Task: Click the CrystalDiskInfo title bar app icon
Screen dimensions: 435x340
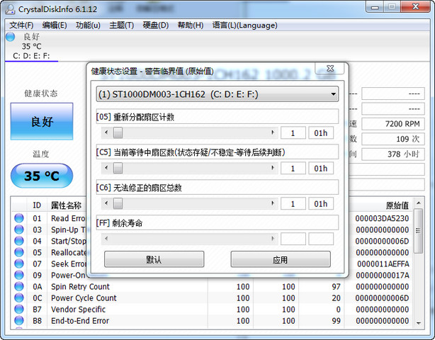Action: 10,9
